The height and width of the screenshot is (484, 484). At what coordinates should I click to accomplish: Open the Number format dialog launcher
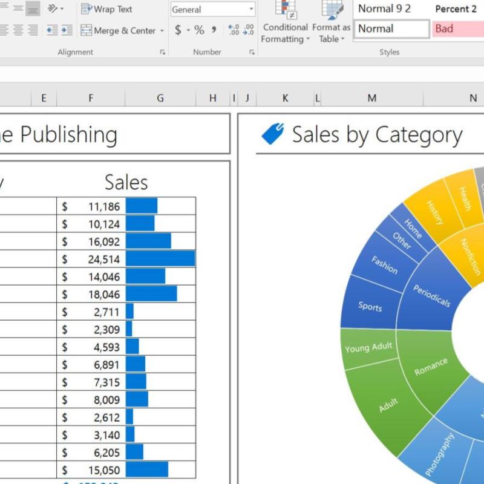252,53
